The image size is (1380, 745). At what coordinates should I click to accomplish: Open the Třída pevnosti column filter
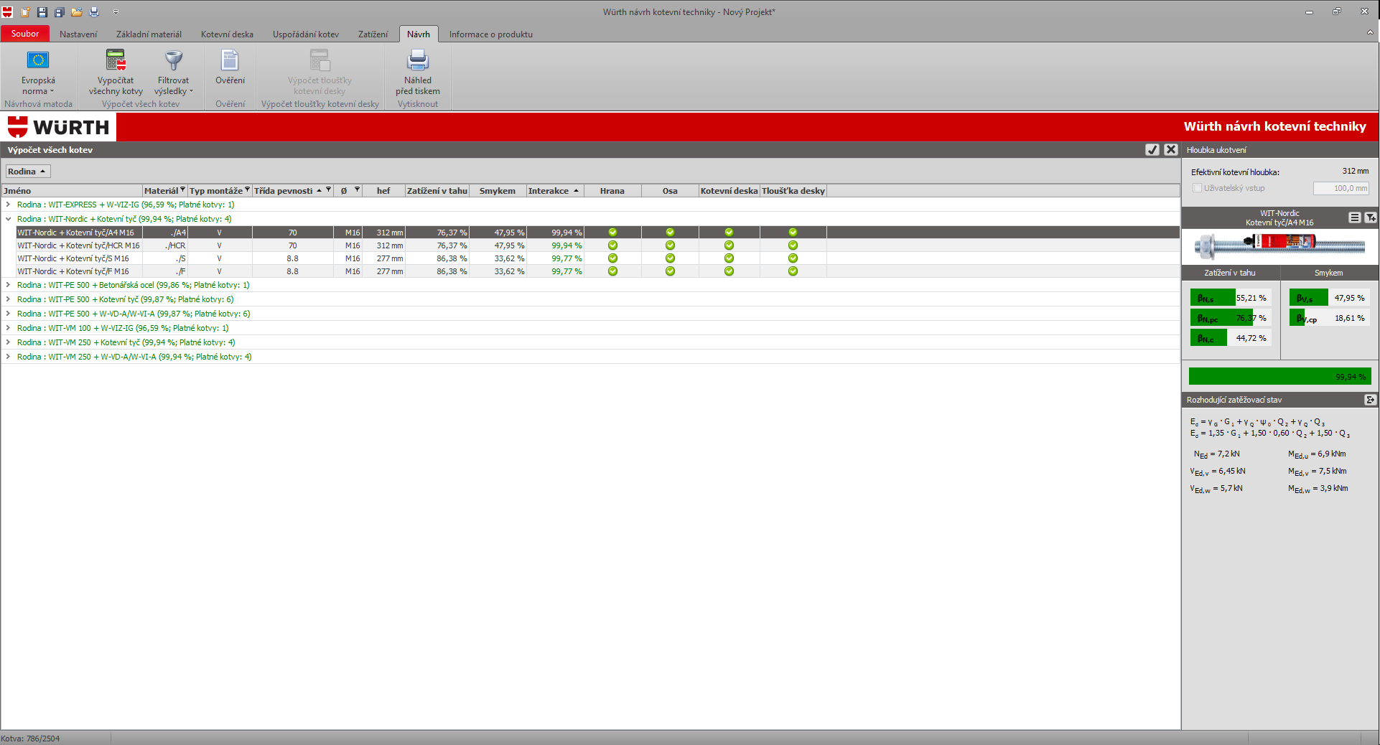point(328,189)
